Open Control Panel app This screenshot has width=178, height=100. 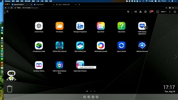click(x=39, y=26)
